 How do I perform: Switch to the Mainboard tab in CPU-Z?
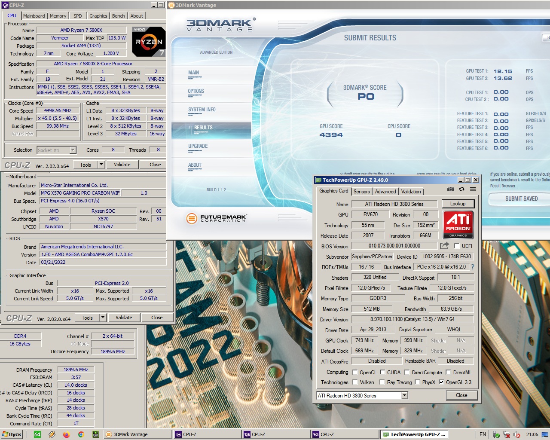tap(34, 16)
